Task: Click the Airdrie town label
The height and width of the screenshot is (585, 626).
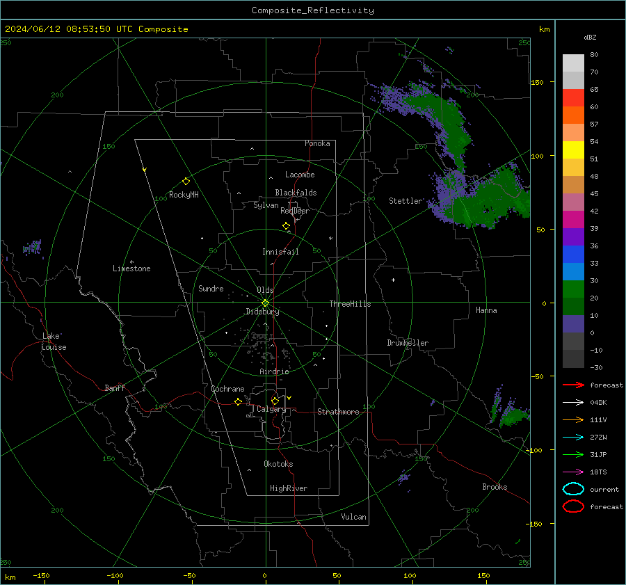Action: click(274, 371)
